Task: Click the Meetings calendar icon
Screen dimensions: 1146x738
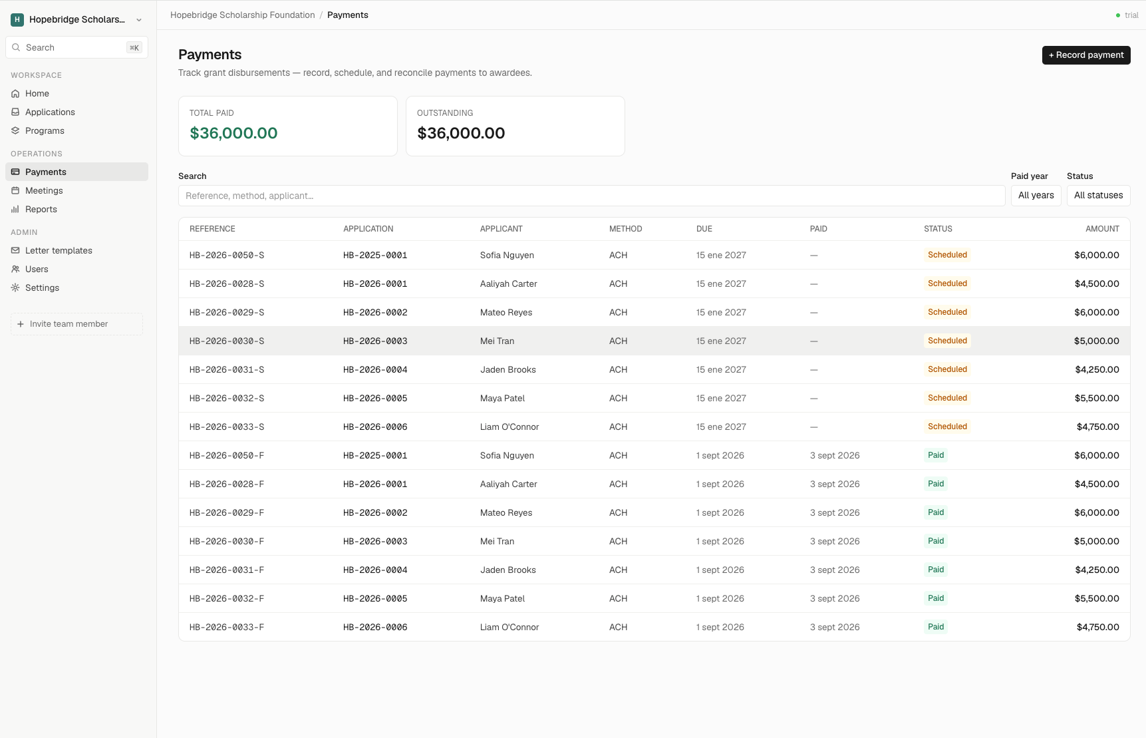Action: [15, 191]
